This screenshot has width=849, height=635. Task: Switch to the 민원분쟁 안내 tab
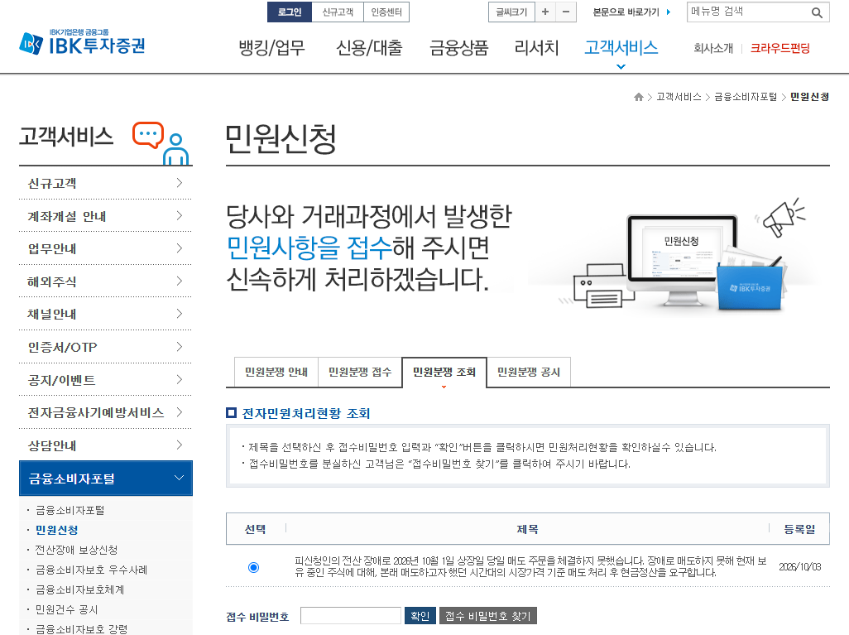pyautogui.click(x=276, y=373)
